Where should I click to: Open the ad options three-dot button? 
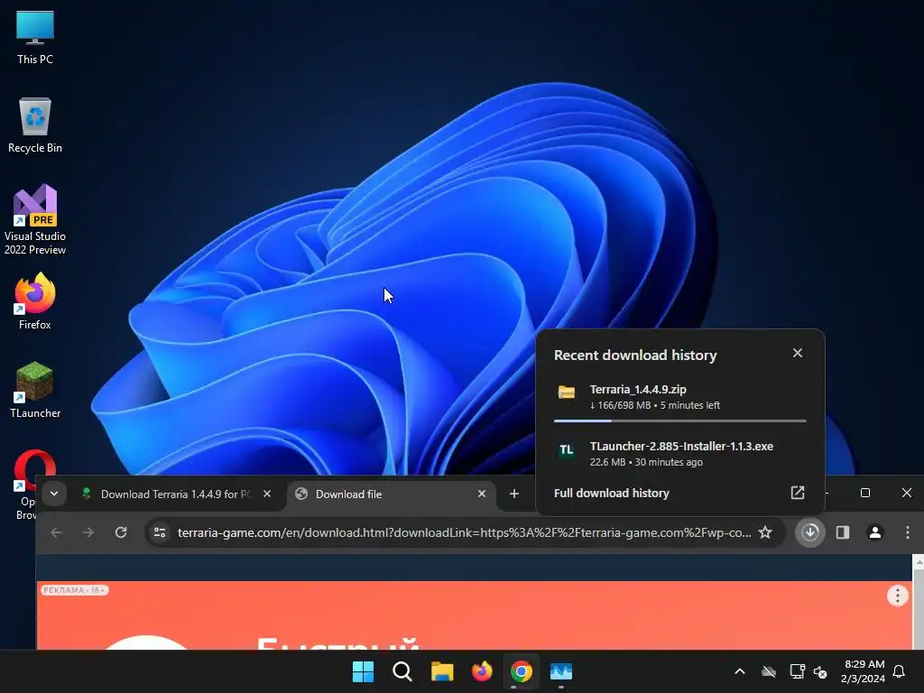[898, 596]
